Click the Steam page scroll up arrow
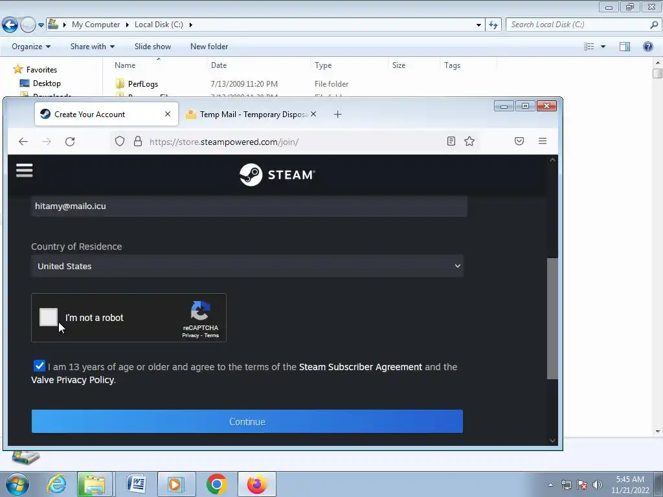This screenshot has height=497, width=663. 552,160
